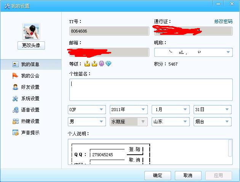The height and width of the screenshot is (182, 240).
Task: Open the 声音提示 section
Action: click(31, 132)
